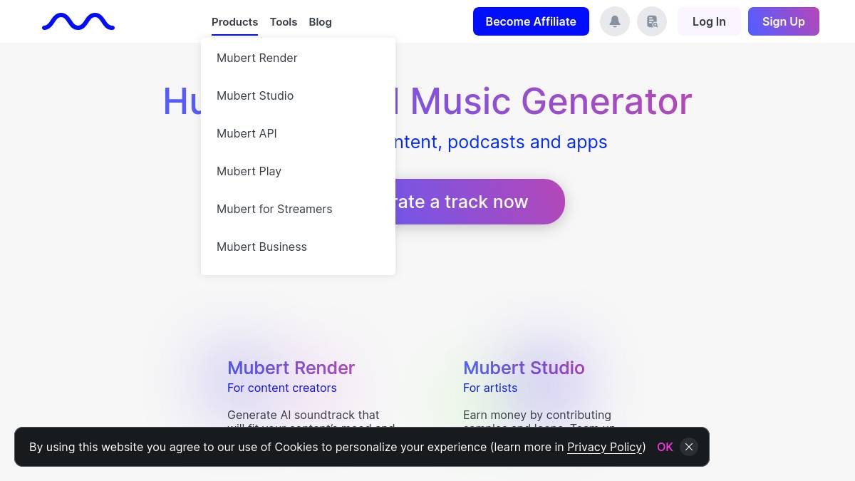The width and height of the screenshot is (855, 481).
Task: Open the Privacy Policy link
Action: (605, 447)
